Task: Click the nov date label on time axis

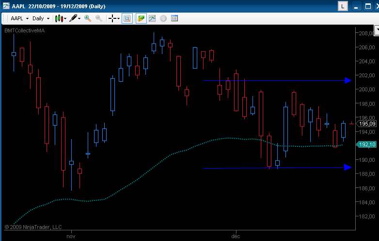Action: click(71, 236)
